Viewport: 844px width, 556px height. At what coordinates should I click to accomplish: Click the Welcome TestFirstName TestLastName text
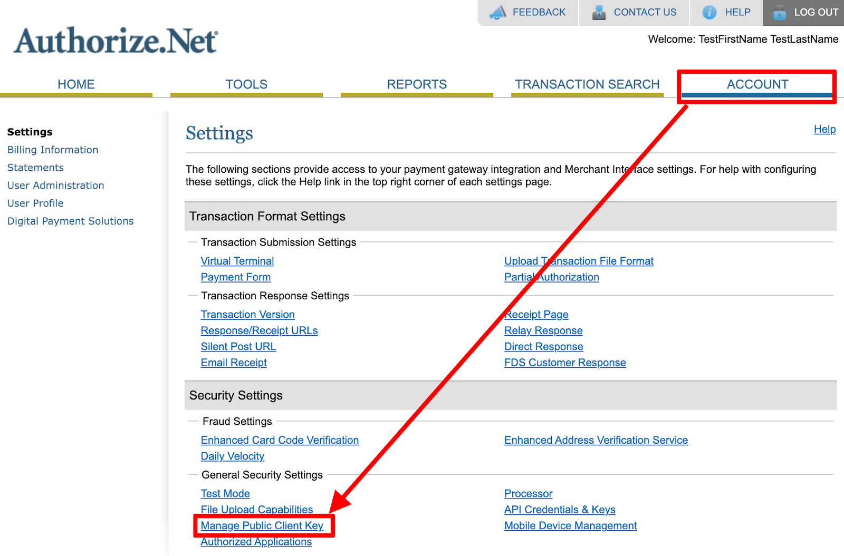point(743,40)
